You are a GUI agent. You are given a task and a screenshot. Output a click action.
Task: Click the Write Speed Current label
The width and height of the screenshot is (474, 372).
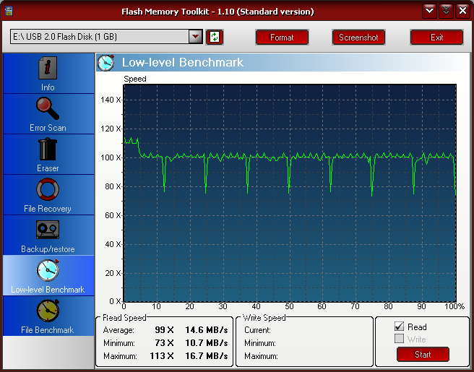[x=257, y=330]
